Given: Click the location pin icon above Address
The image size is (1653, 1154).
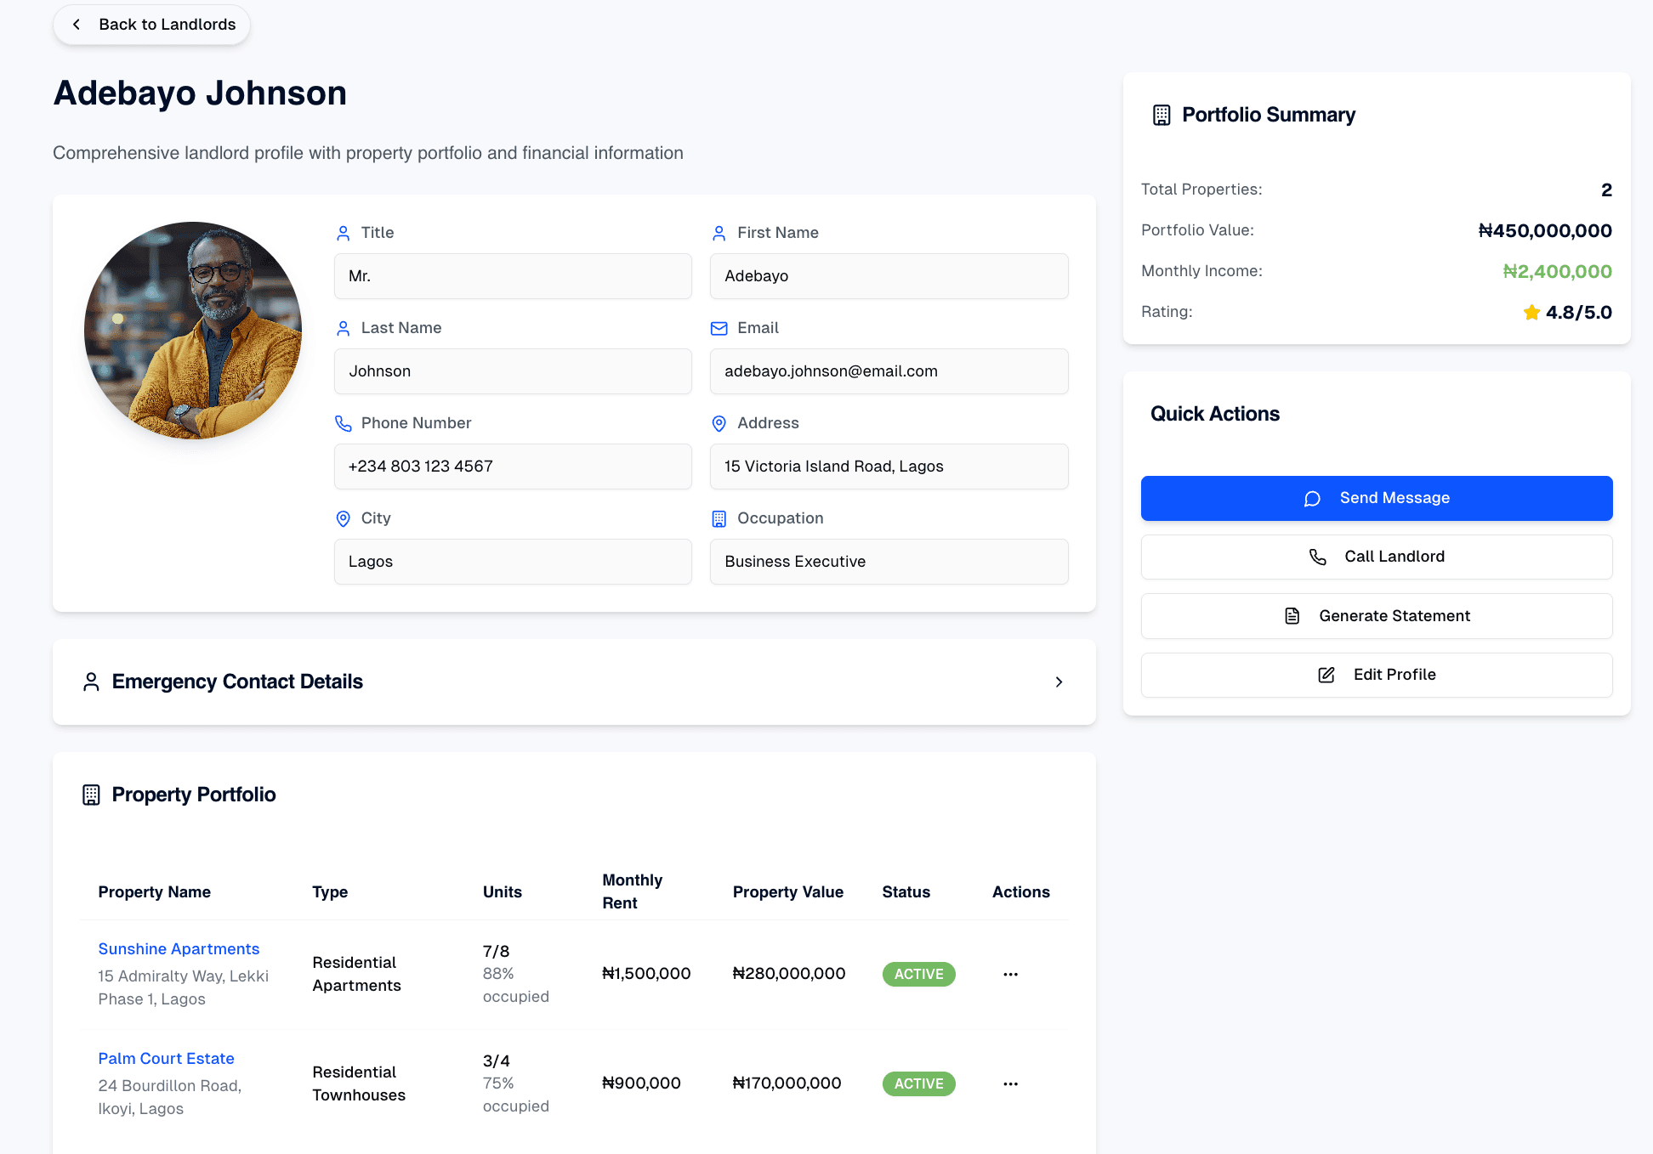Looking at the screenshot, I should point(719,423).
